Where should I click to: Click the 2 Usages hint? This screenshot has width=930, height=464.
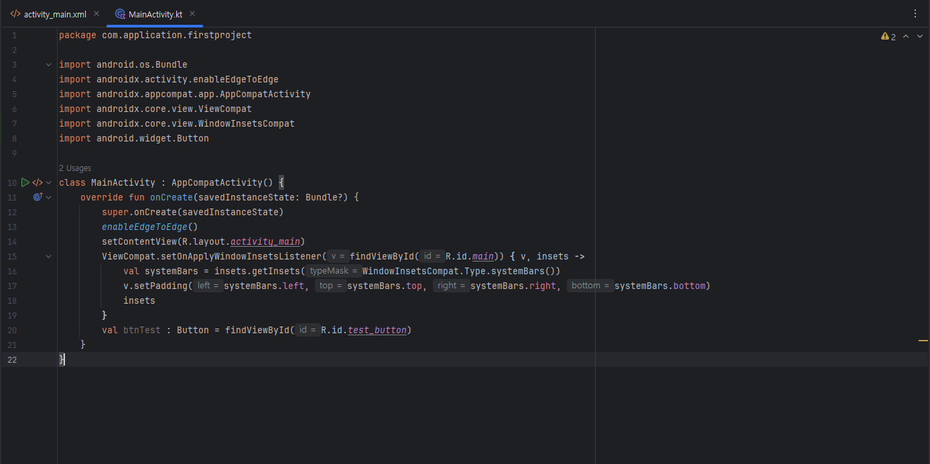pos(75,168)
